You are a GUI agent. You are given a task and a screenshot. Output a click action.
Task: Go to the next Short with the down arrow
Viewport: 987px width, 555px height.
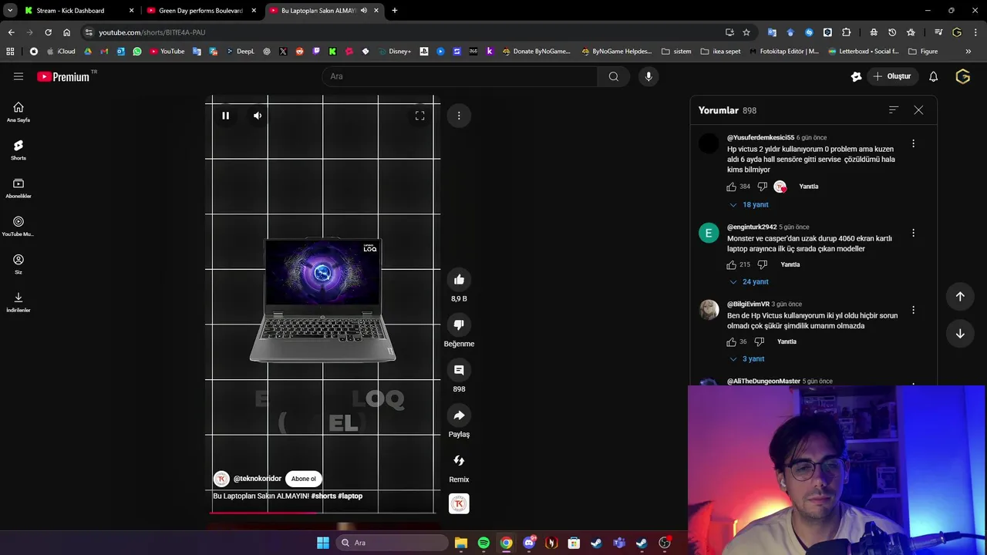[x=960, y=334]
